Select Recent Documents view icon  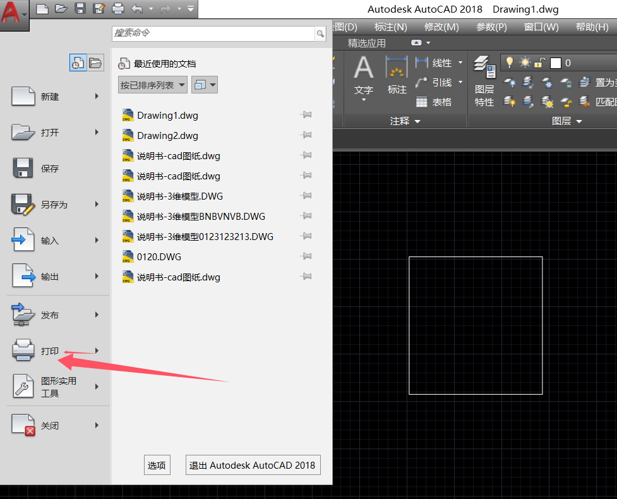click(x=78, y=63)
